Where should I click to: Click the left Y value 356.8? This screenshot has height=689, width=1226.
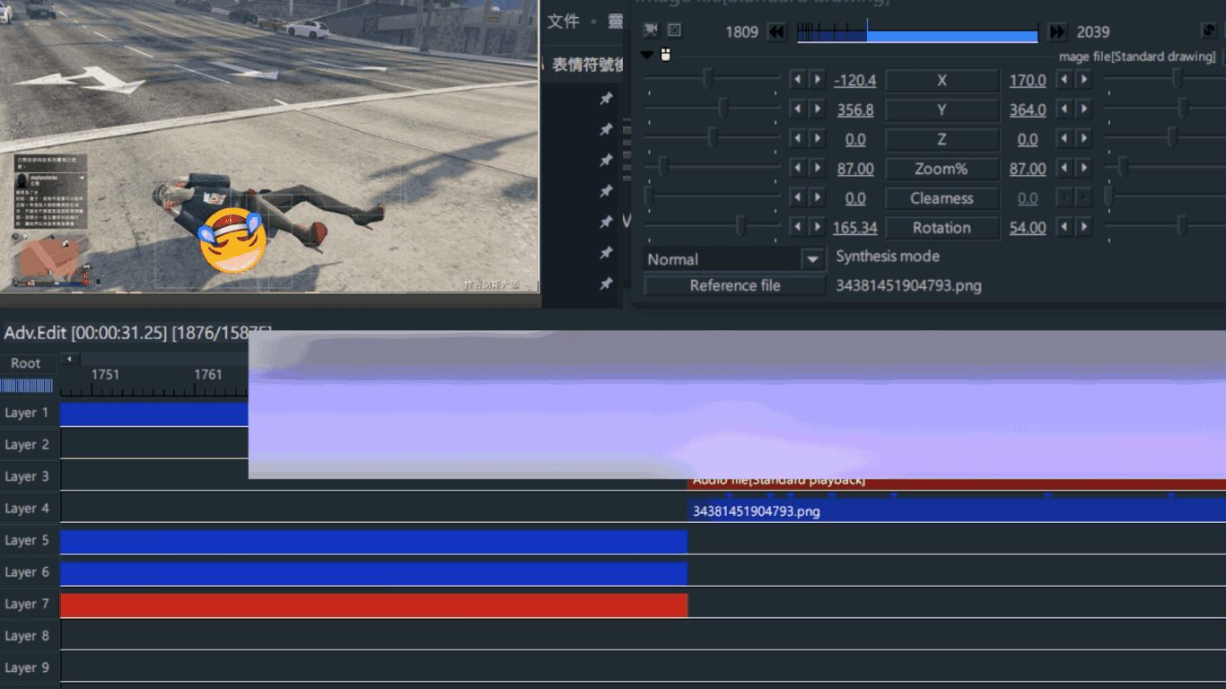[855, 109]
